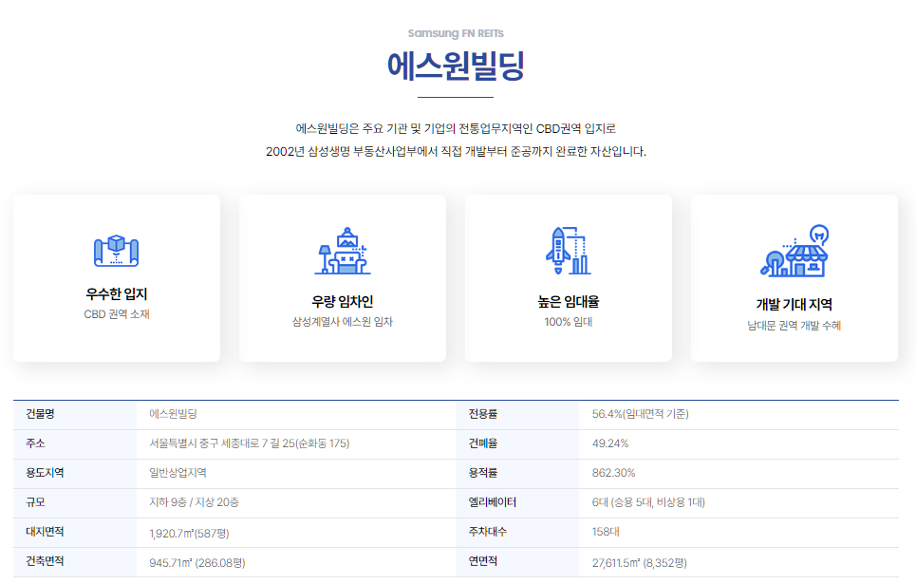Screen dimensions: 916x584
Task: Click the 건폐율 table header cell
Action: (517, 443)
